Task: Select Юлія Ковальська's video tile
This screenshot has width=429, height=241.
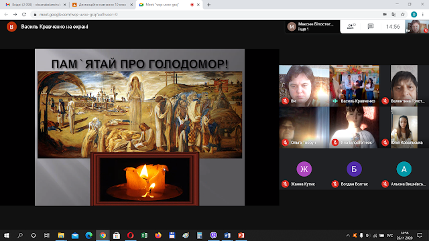Action: (404, 127)
